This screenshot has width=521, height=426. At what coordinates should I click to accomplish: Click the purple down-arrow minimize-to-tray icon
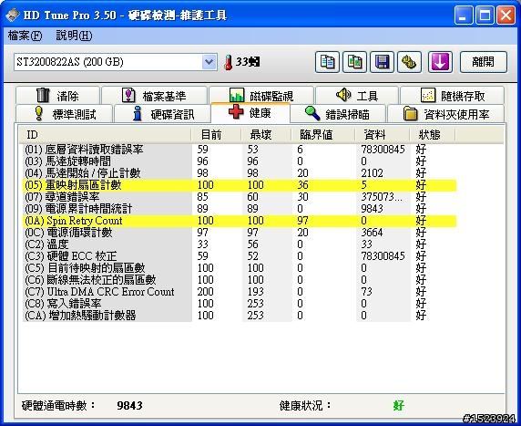click(440, 62)
